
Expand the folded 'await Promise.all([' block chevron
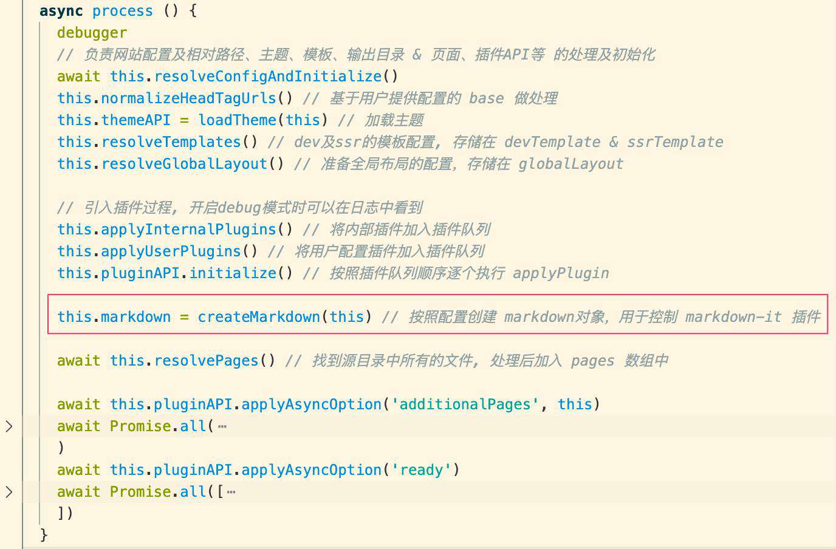point(9,492)
